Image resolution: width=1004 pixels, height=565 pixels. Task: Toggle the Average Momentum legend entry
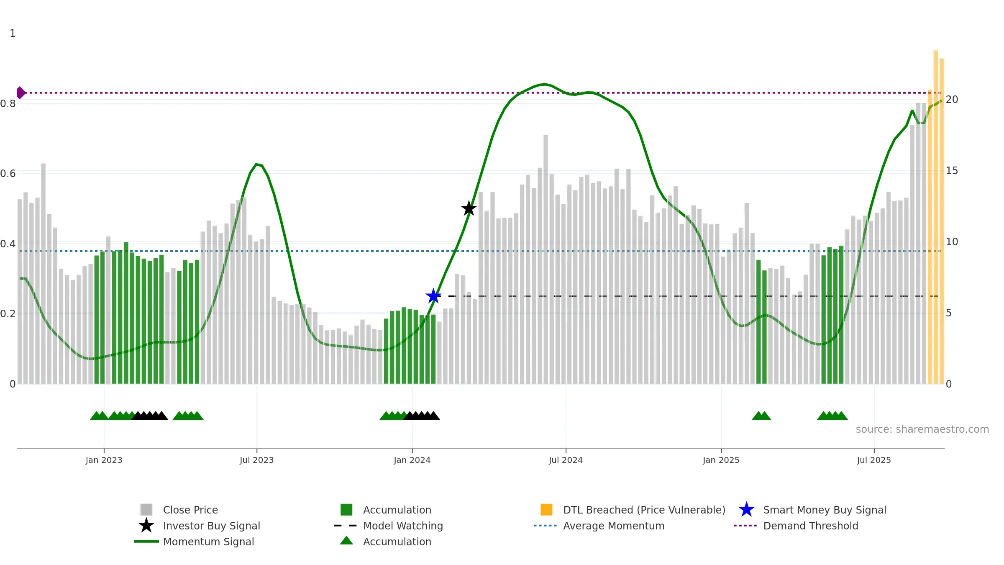599,526
